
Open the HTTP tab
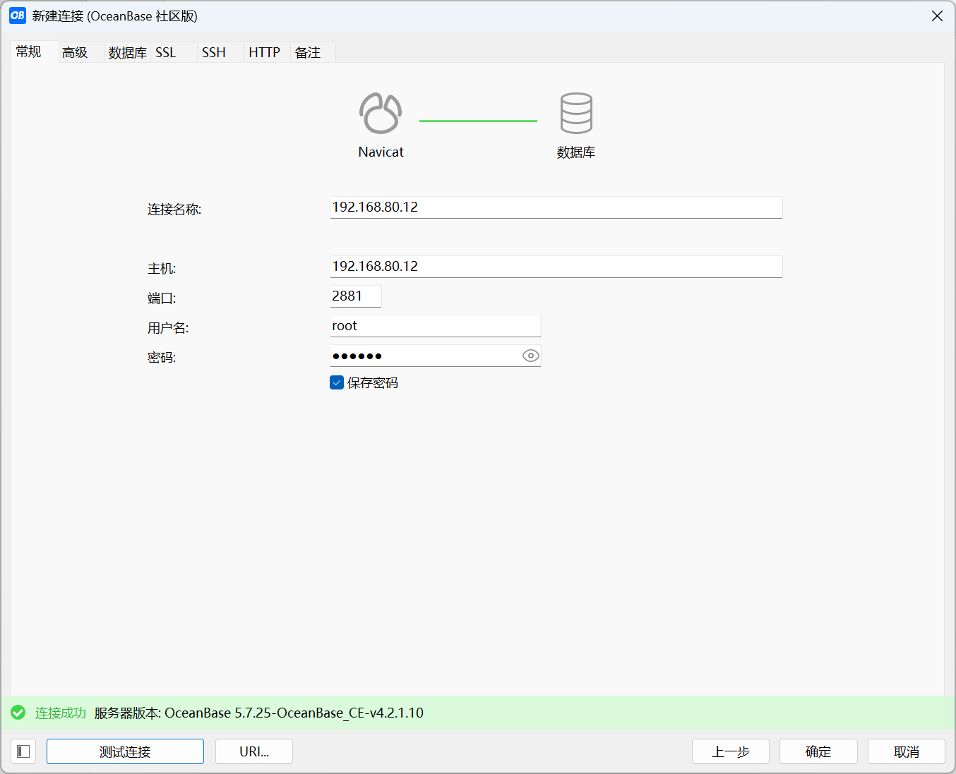coord(265,52)
